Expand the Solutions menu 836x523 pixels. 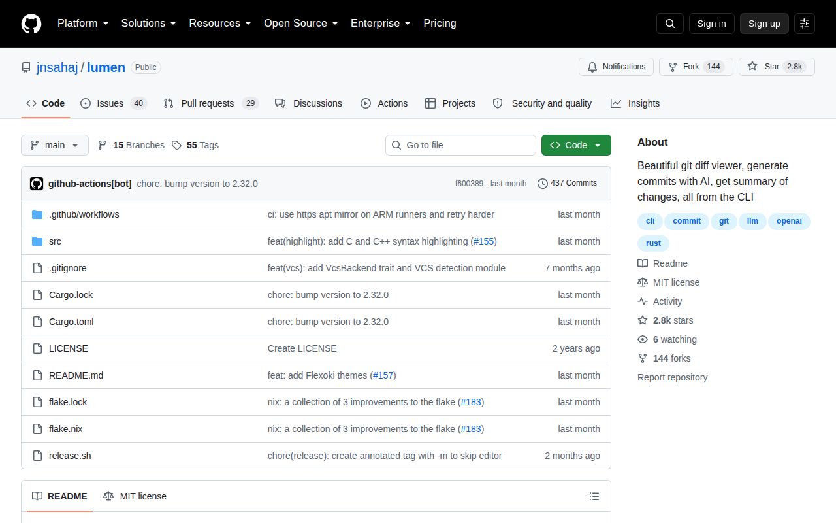148,24
